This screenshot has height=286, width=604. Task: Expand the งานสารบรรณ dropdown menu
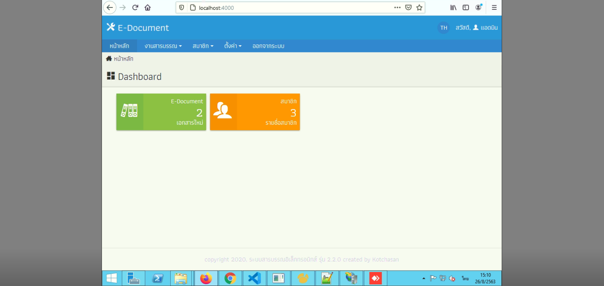[163, 46]
